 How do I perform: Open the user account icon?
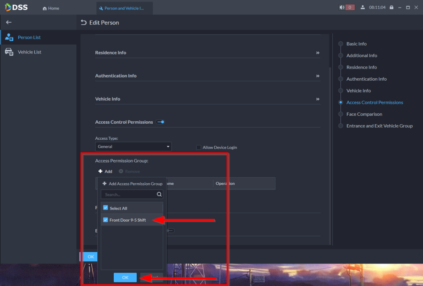pyautogui.click(x=362, y=8)
